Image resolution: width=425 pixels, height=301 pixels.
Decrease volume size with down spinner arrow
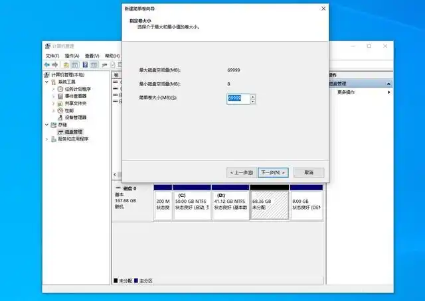click(252, 101)
